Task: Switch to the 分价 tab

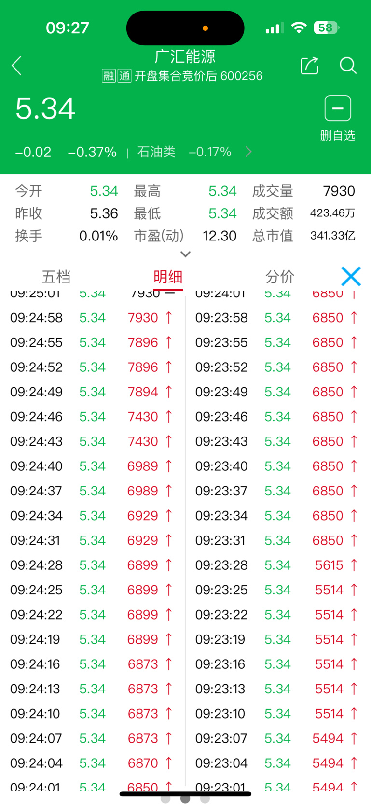Action: click(x=280, y=277)
